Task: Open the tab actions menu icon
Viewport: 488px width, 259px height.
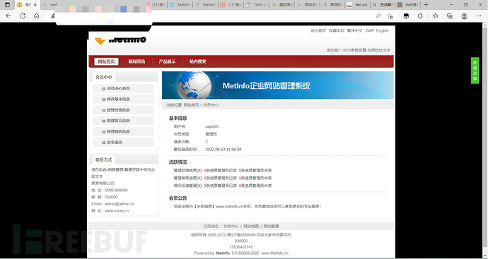Action: [8, 5]
